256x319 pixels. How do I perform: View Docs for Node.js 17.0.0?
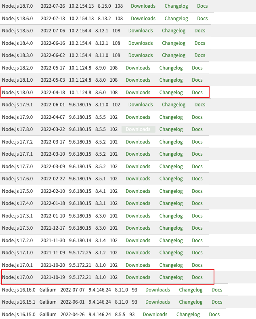197,277
